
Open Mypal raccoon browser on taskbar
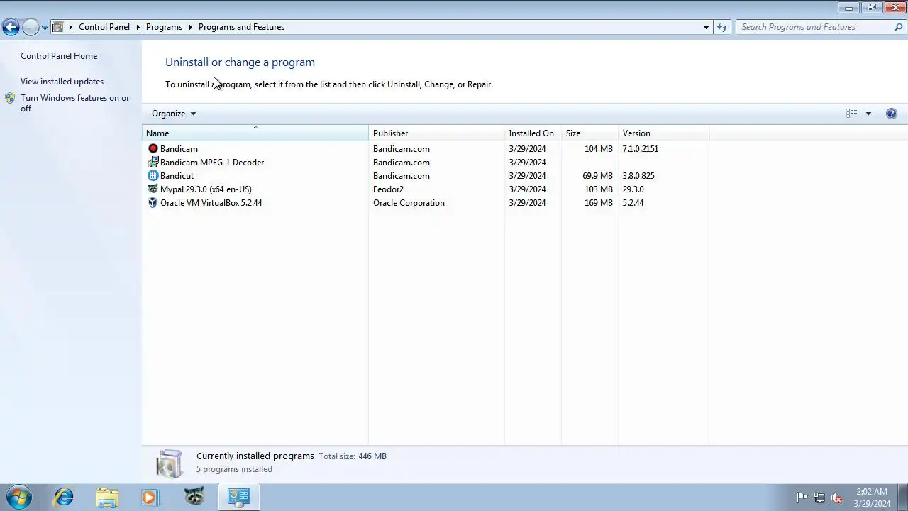coord(194,497)
